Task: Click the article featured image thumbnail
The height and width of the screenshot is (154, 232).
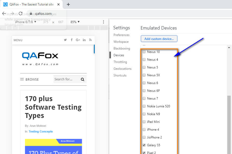Action: [x=54, y=146]
